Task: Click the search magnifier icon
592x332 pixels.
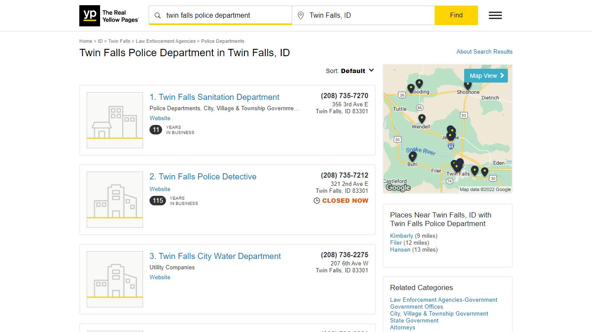Action: (x=158, y=16)
